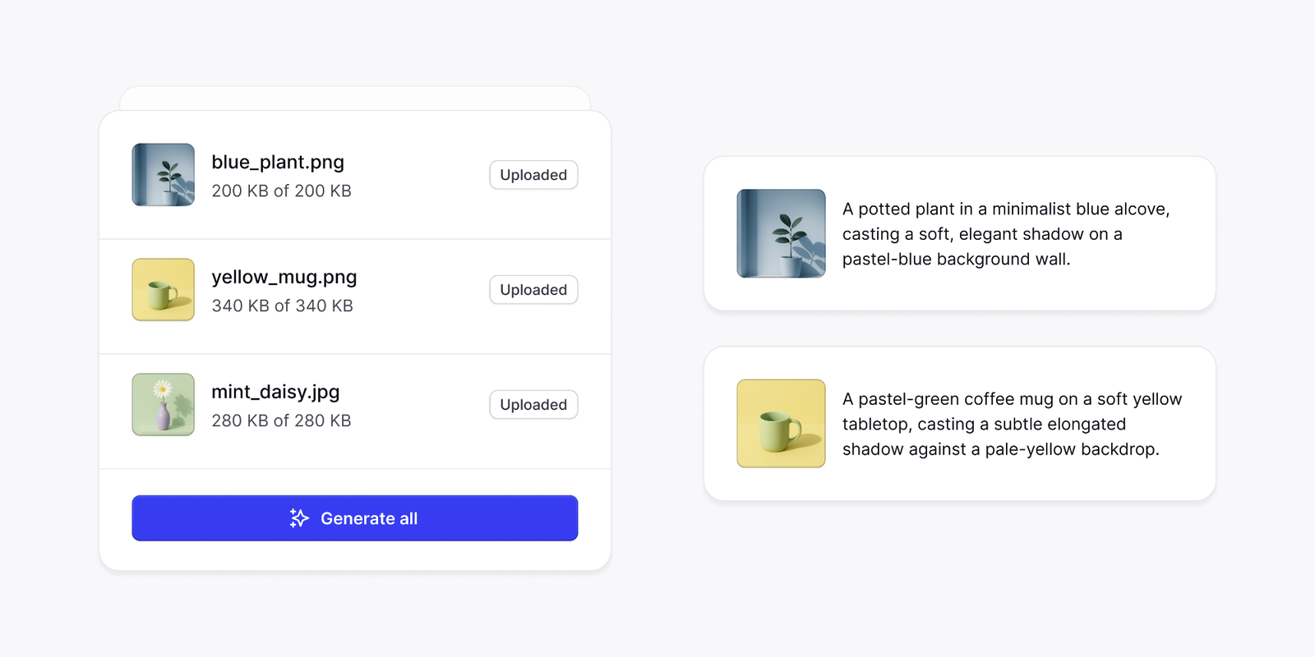Click the Uploaded badge for blue_plant.png
The width and height of the screenshot is (1315, 657).
tap(533, 175)
